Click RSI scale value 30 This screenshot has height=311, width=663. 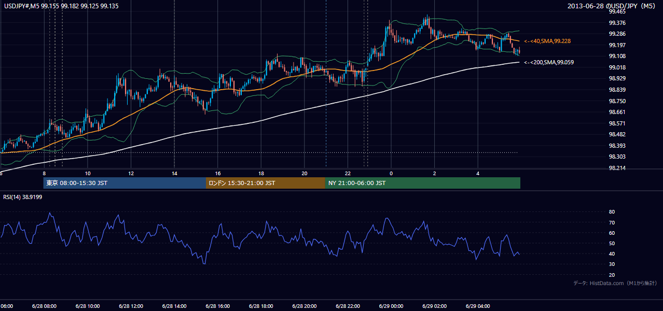click(612, 264)
